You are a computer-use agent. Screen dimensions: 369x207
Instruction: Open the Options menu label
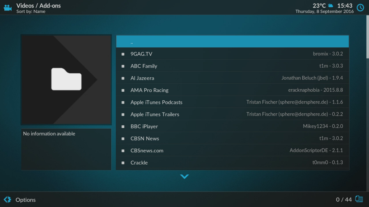(x=26, y=200)
